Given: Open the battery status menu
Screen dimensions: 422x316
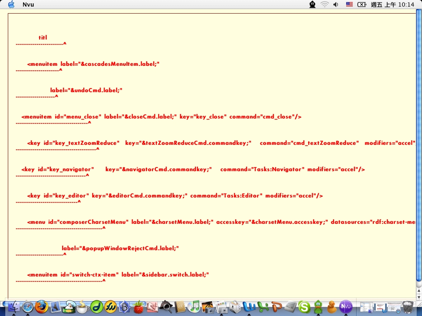Looking at the screenshot, I should pos(362,5).
